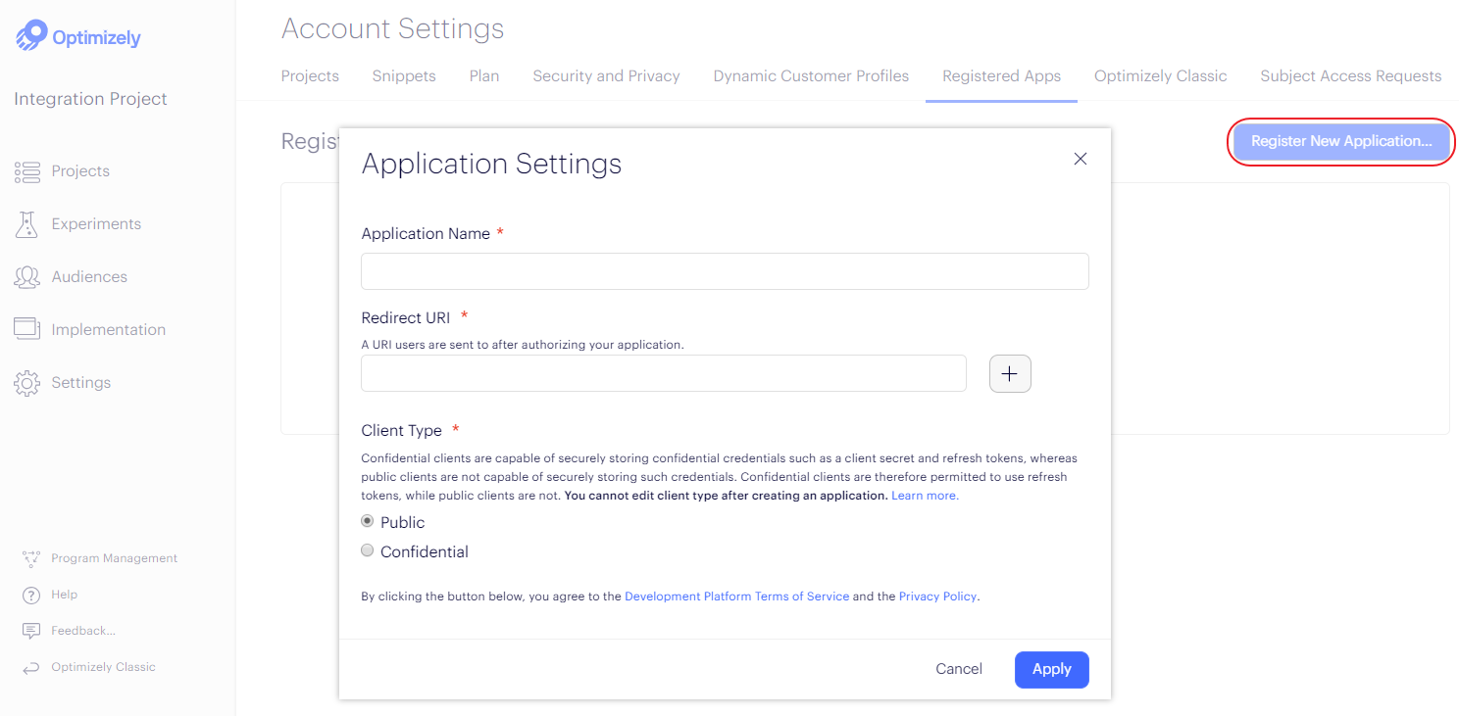
Task: Open the Dynamic Customer Profiles tab
Action: pos(811,76)
